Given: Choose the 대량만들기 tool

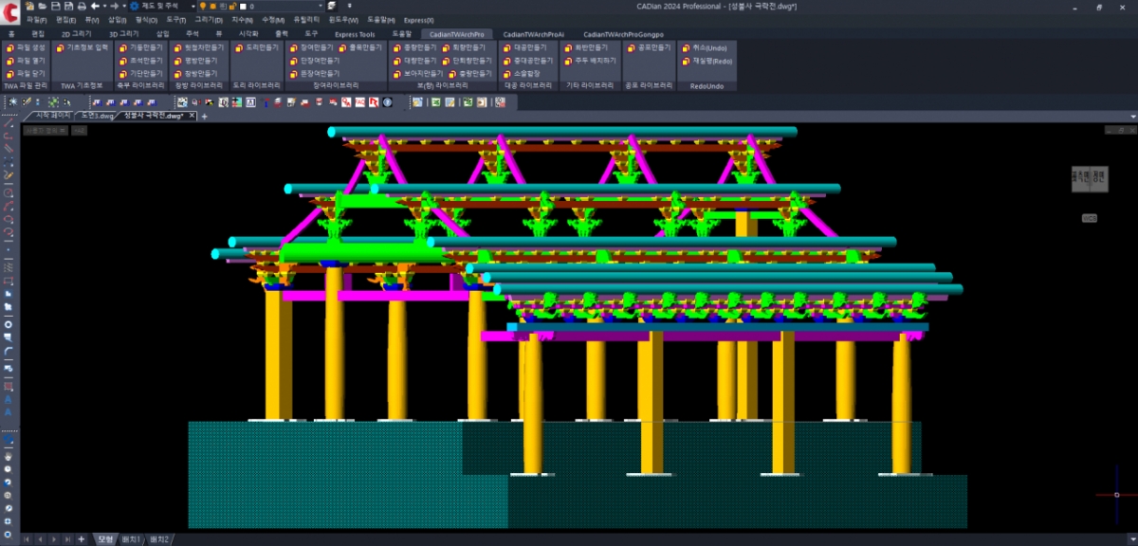Looking at the screenshot, I should click(415, 60).
